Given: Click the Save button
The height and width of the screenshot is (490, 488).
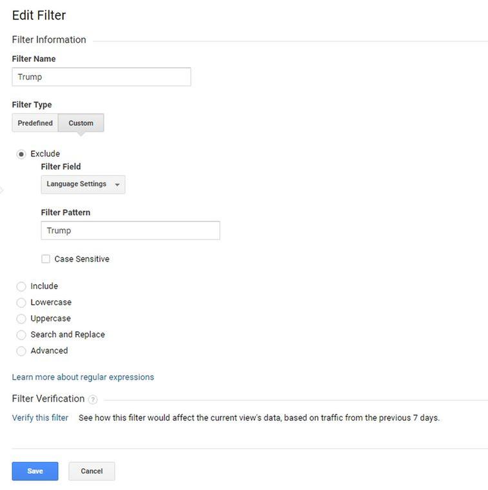Looking at the screenshot, I should point(35,471).
